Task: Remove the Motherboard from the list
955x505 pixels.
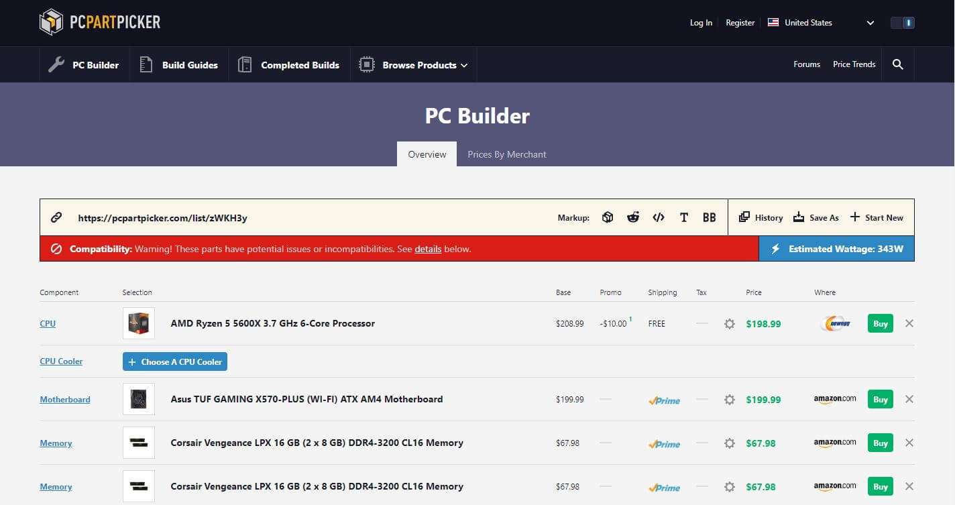Action: [x=909, y=399]
